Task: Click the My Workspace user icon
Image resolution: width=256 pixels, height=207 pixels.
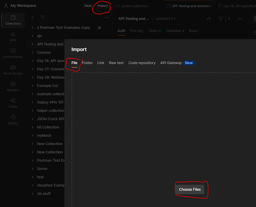Action: tap(6, 6)
